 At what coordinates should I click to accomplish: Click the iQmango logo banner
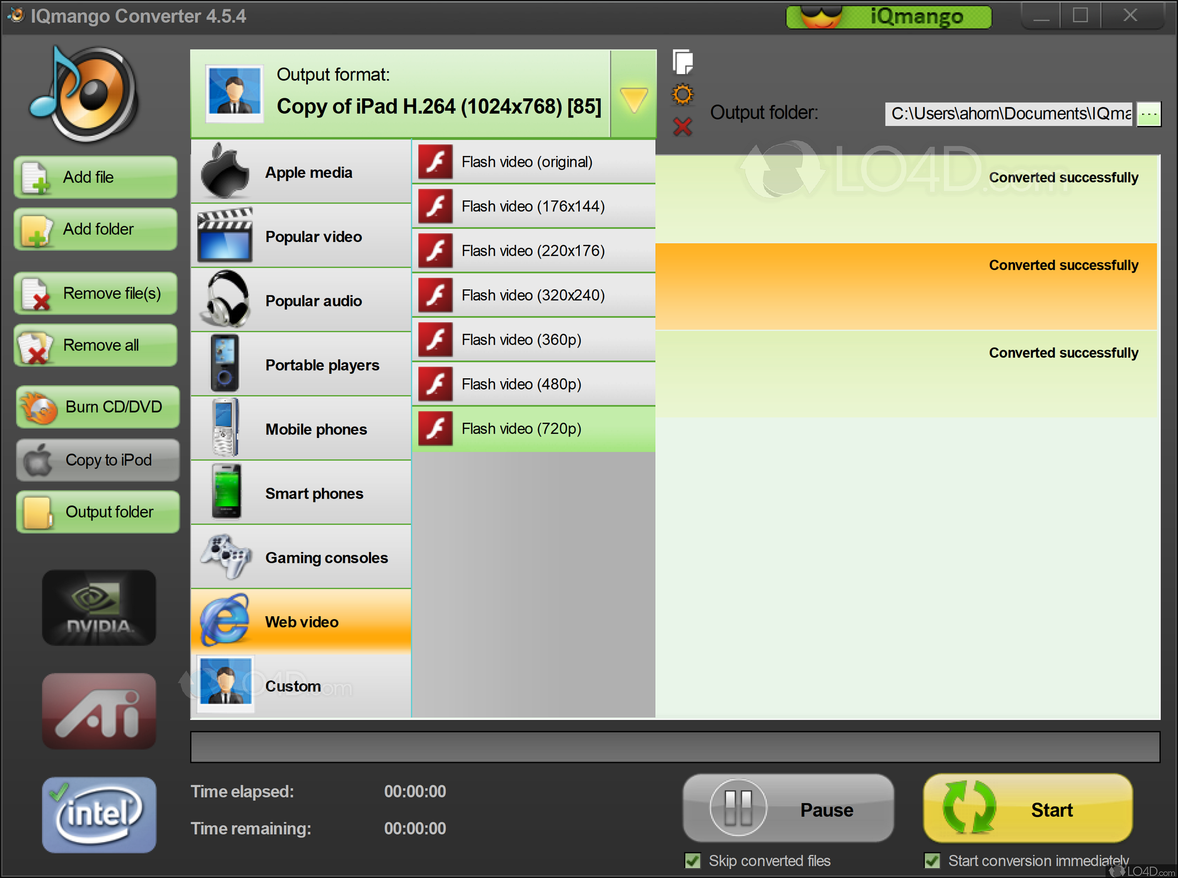(x=888, y=17)
